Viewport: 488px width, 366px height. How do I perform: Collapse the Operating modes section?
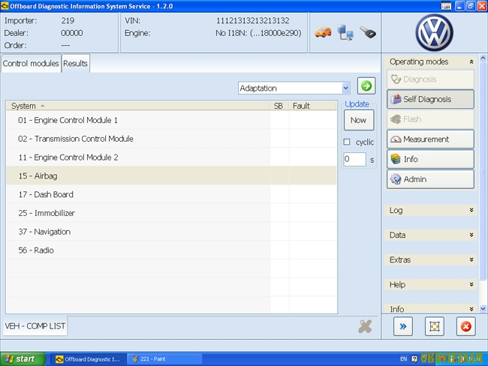[471, 62]
